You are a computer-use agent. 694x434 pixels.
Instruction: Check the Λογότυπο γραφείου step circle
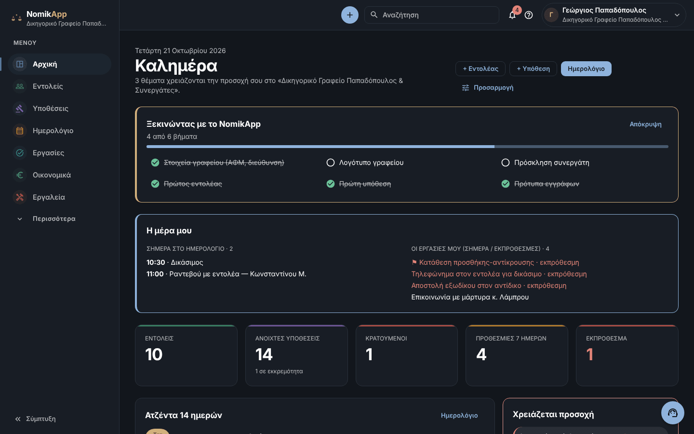click(331, 163)
